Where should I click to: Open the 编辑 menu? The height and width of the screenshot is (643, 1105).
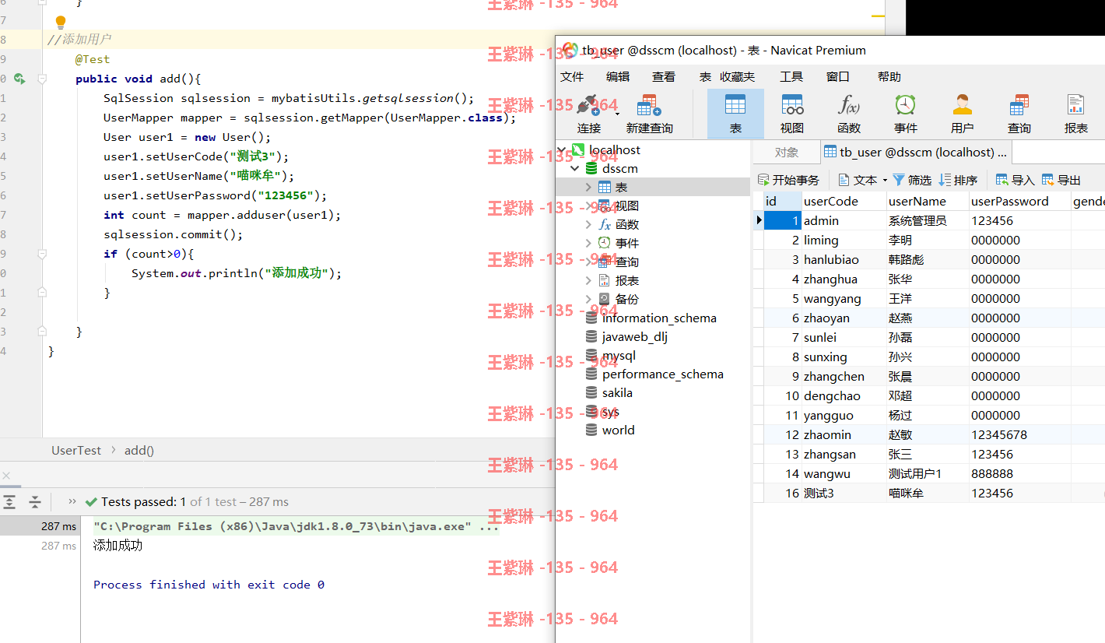pos(618,76)
